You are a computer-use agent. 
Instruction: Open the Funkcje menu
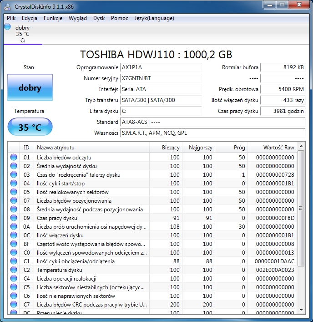(53, 18)
